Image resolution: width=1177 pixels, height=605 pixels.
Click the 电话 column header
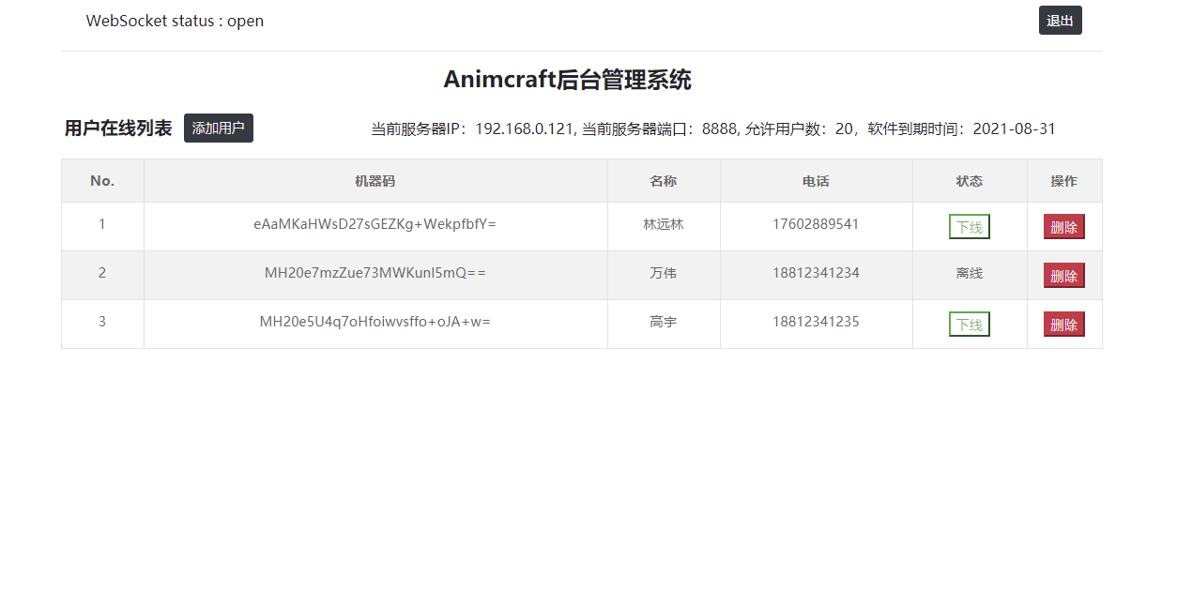tap(816, 180)
